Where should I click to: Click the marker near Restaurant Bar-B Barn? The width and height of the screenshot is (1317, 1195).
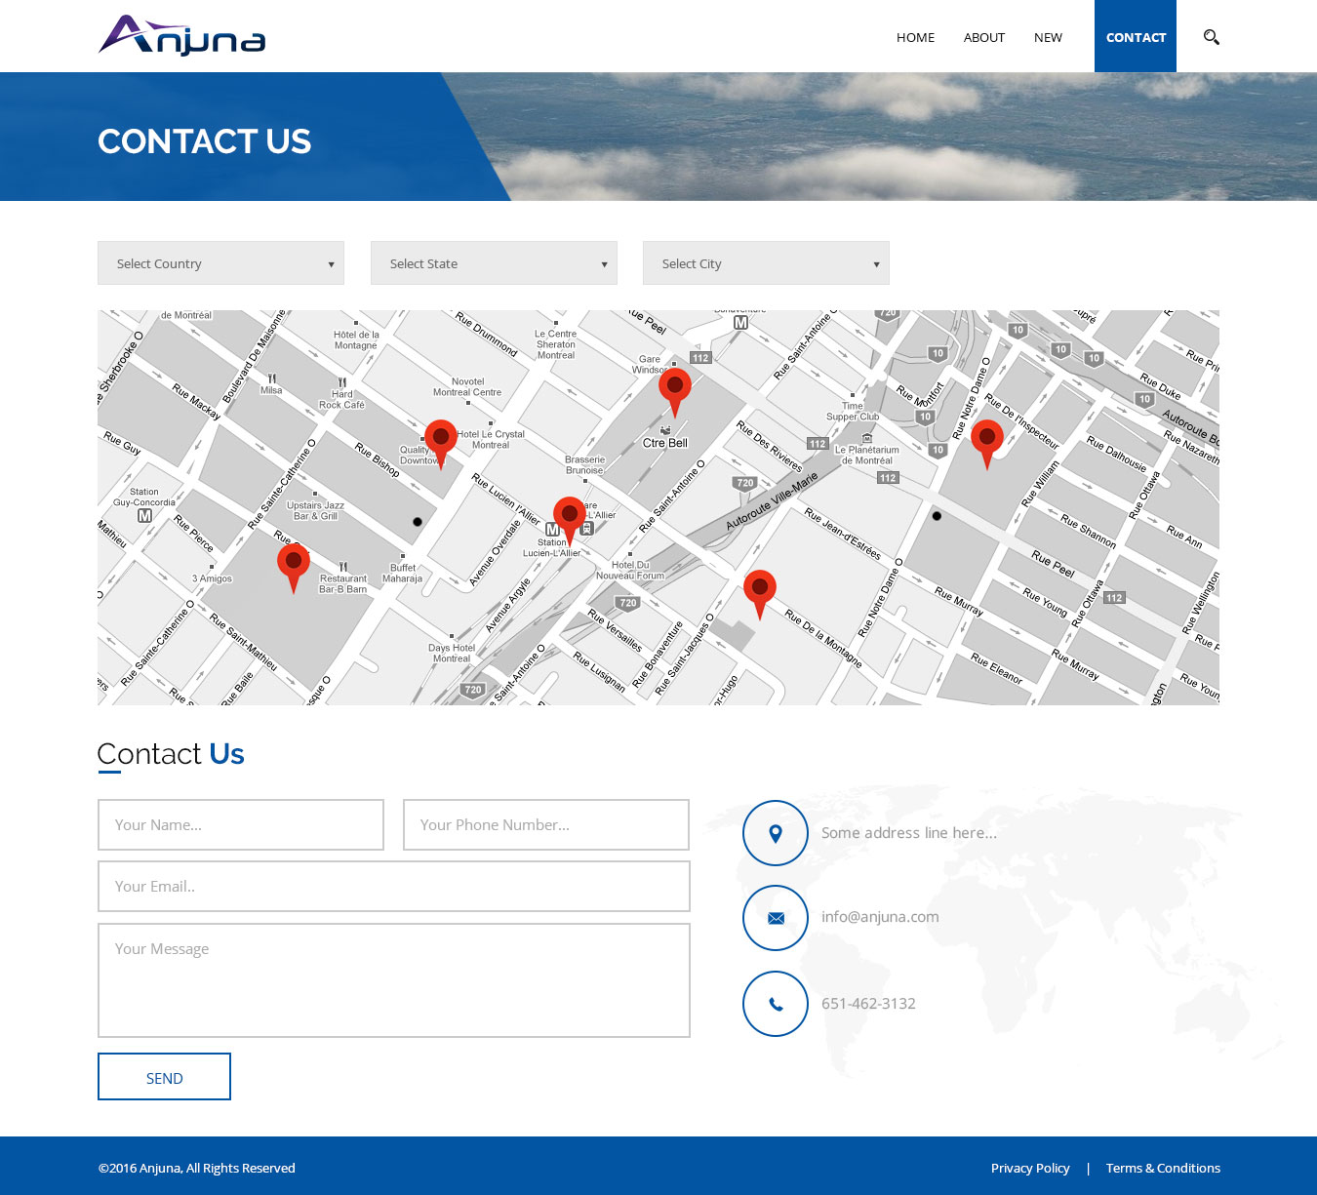[x=293, y=561]
